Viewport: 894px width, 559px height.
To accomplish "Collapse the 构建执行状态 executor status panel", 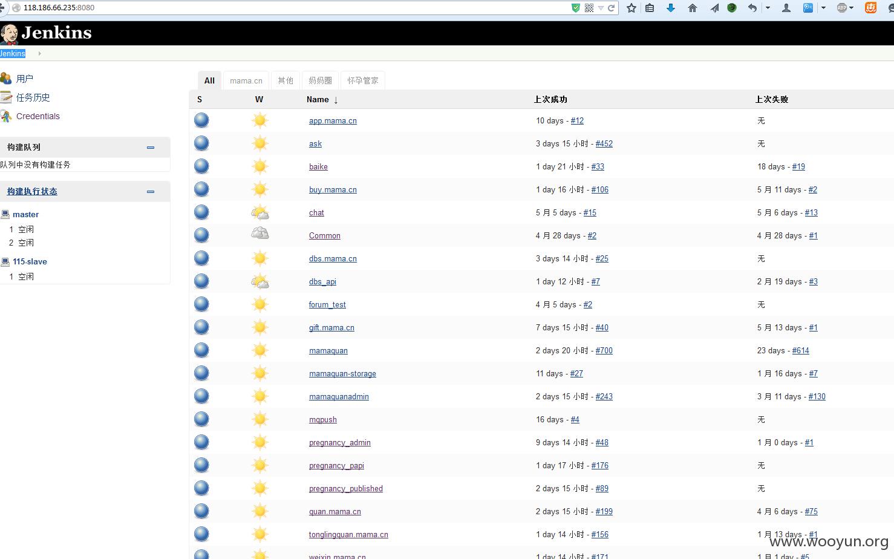I will (151, 192).
